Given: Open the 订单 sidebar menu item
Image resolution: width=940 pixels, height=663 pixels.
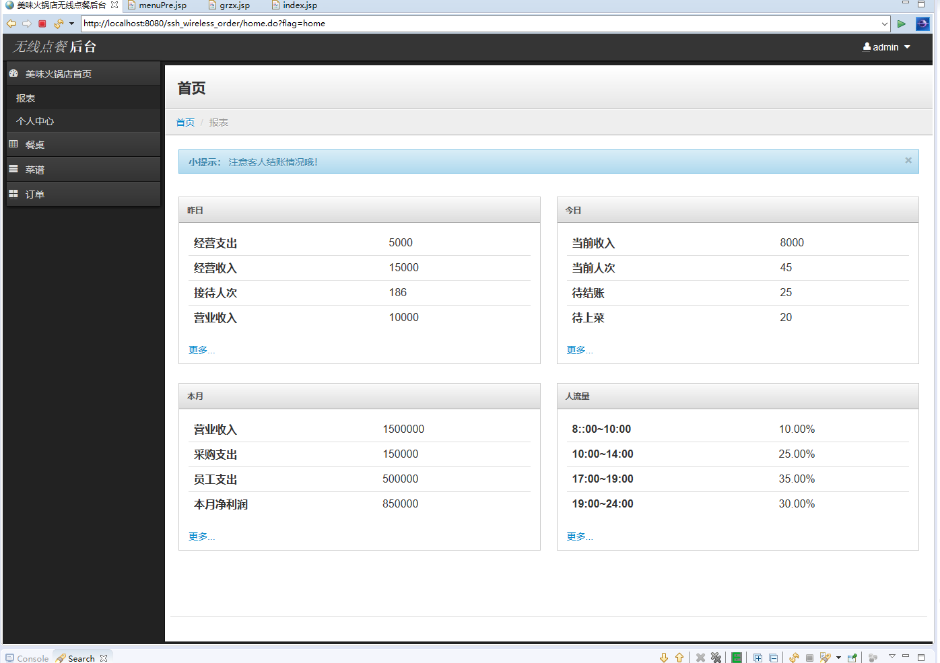Looking at the screenshot, I should (35, 195).
